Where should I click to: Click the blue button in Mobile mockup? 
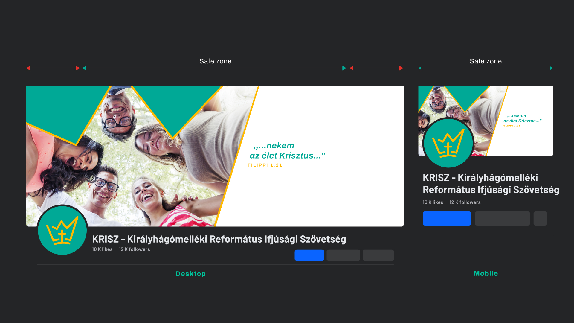(447, 218)
